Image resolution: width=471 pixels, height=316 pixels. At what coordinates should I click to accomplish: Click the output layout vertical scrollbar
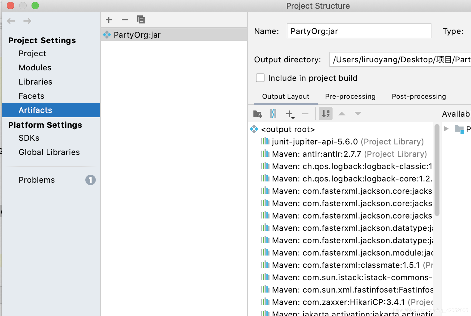pos(437,170)
